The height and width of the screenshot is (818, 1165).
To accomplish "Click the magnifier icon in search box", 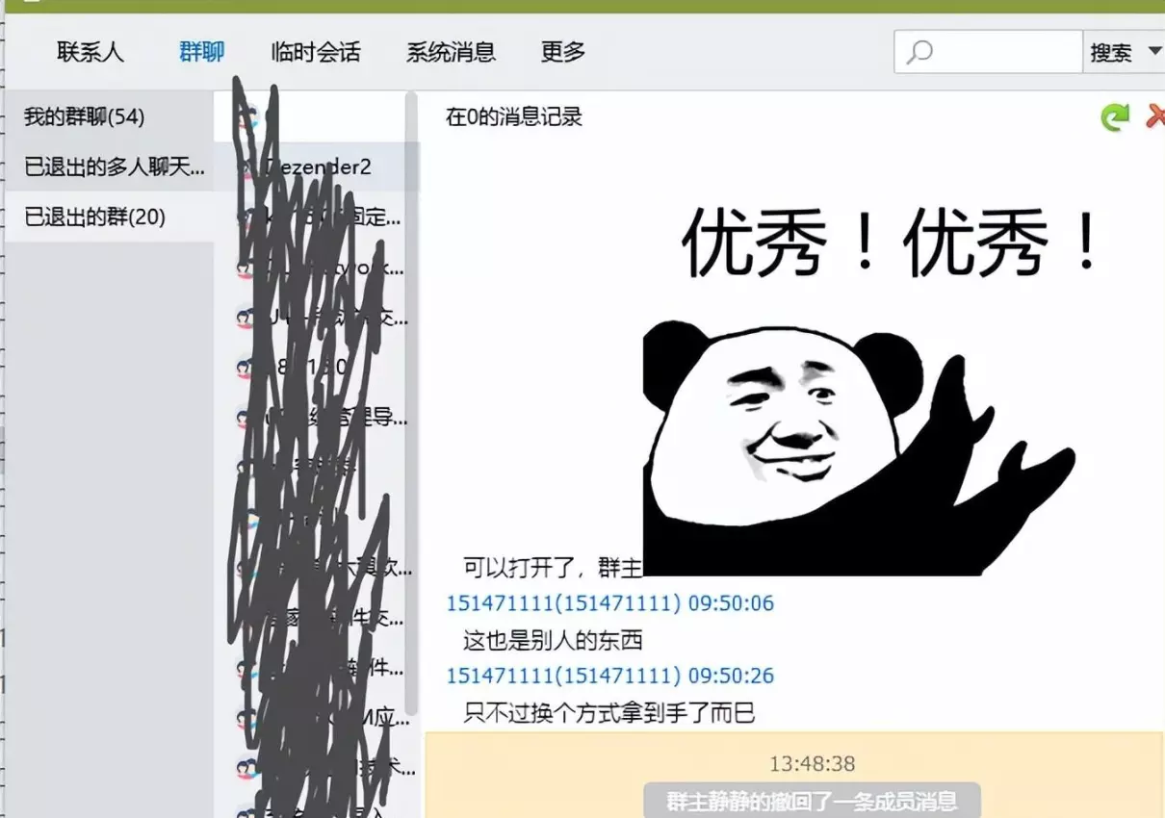I will coord(919,52).
